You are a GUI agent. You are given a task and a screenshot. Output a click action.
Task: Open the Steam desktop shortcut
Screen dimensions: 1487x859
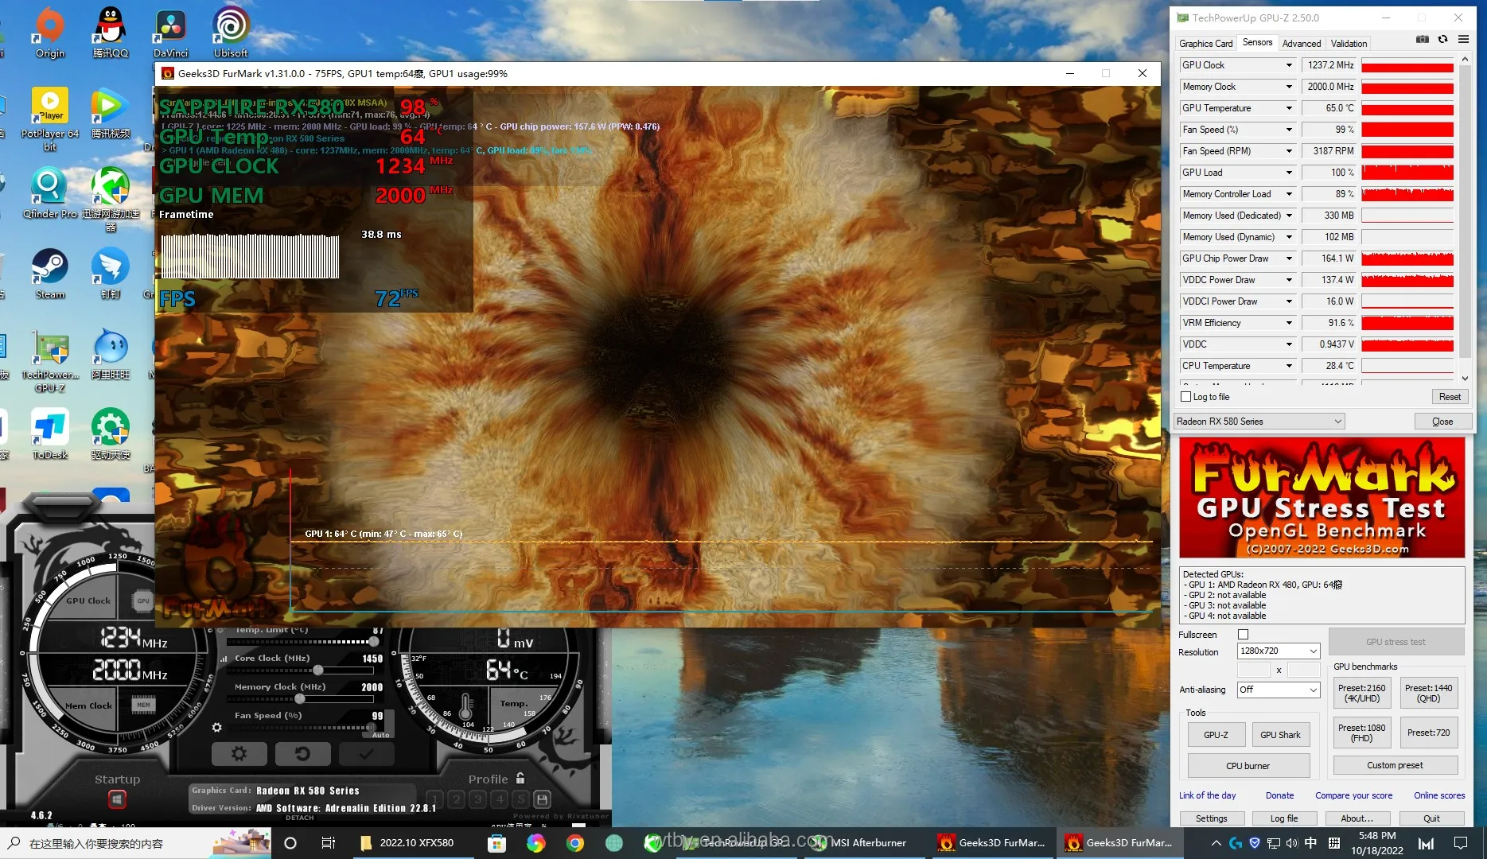tap(50, 274)
